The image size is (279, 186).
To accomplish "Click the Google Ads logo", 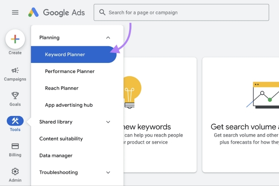I will tap(57, 12).
